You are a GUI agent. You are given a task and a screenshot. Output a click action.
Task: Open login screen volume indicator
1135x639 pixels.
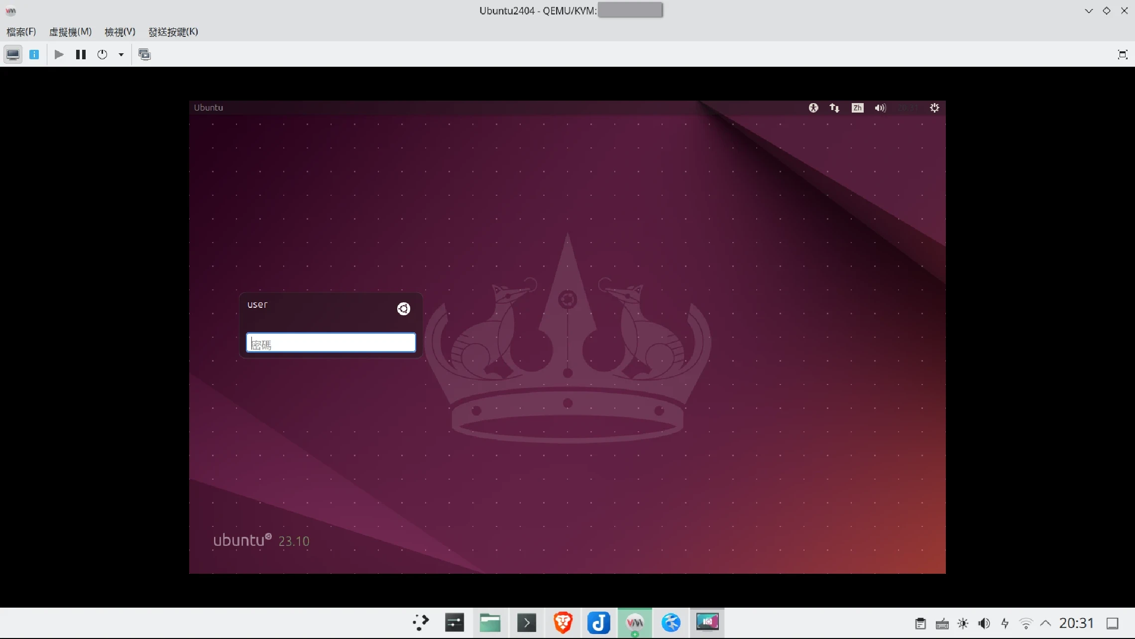click(880, 108)
